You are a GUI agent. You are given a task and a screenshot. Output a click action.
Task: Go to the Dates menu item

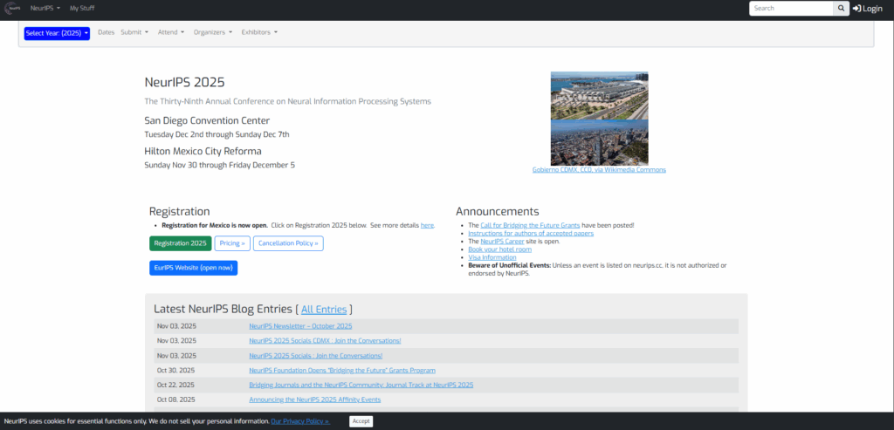106,32
